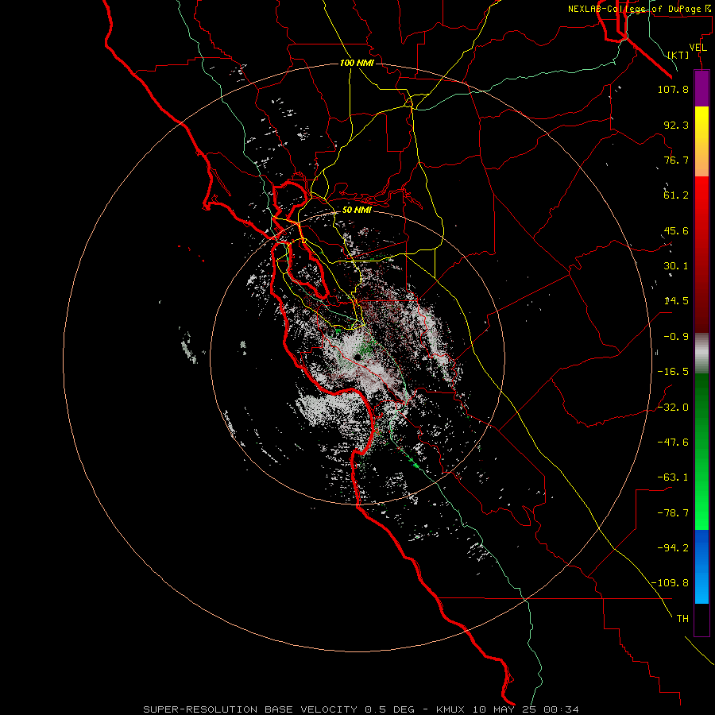
Task: Click the TH label on the legend
Action: (x=682, y=619)
